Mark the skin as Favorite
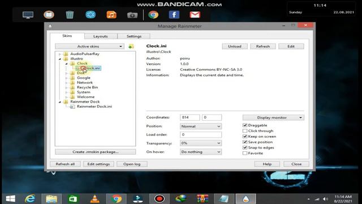This screenshot has height=204, width=362. pos(245,153)
